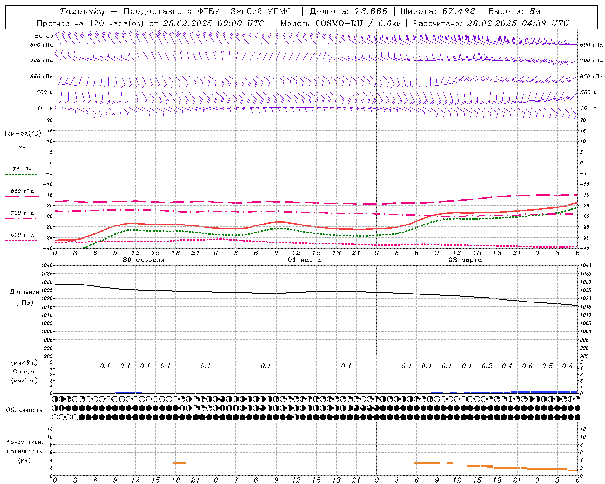Click the Осадки precipitation label
The width and height of the screenshot is (605, 484).
25,372
